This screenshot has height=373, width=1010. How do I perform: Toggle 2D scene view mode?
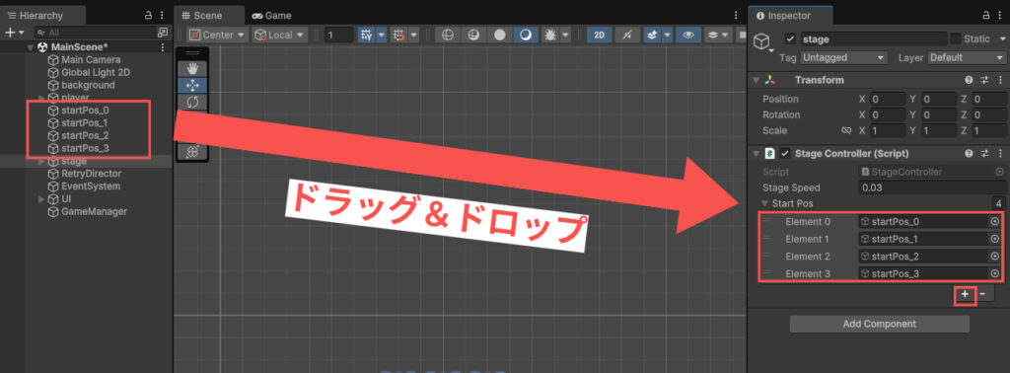pos(599,35)
